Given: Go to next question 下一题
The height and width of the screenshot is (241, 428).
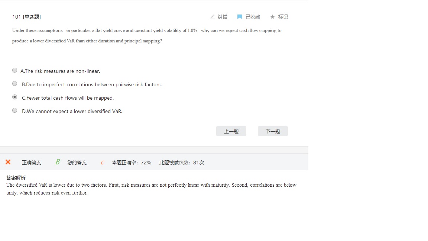Looking at the screenshot, I should (273, 131).
